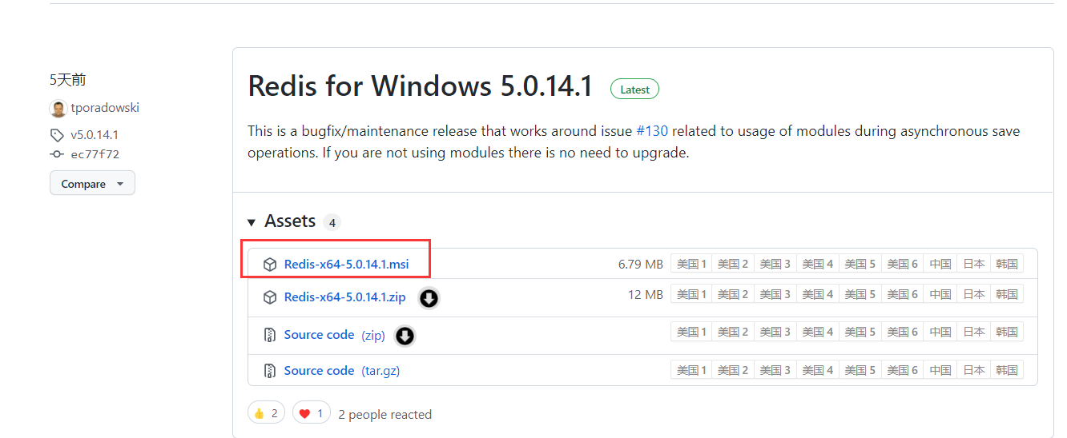The image size is (1067, 438).
Task: Click the 日本 mirror for the zip file
Action: [974, 294]
